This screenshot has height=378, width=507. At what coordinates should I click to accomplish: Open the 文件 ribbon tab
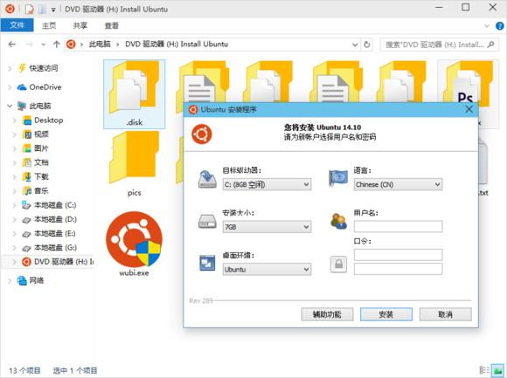click(17, 25)
